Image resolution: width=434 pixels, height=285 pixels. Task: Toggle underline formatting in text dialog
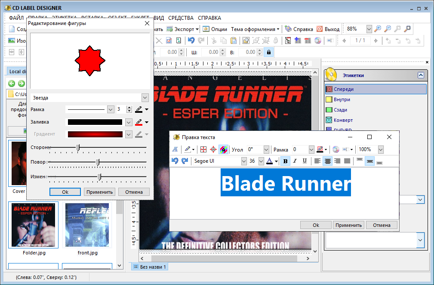coord(305,161)
